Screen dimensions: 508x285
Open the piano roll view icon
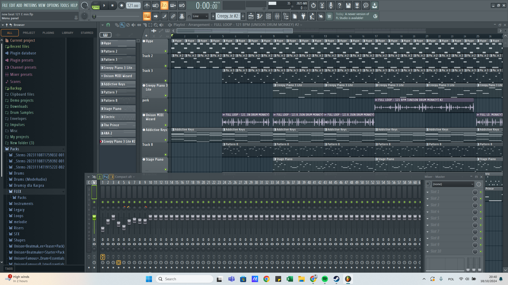click(x=260, y=16)
